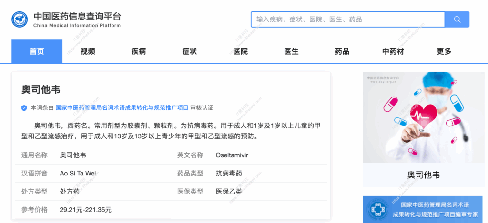
Task: Click the 医保类型 field label
Action: (x=190, y=192)
